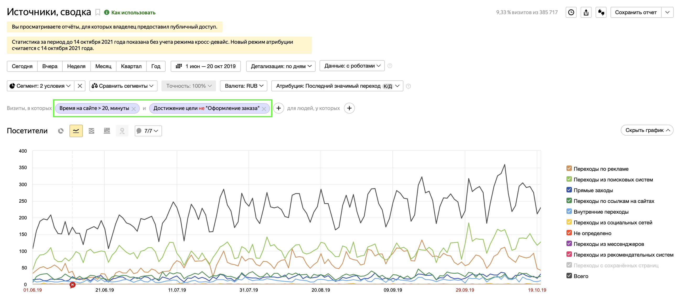
Task: Click the 'Переходы из поисковых систем' green swatch
Action: click(x=569, y=179)
